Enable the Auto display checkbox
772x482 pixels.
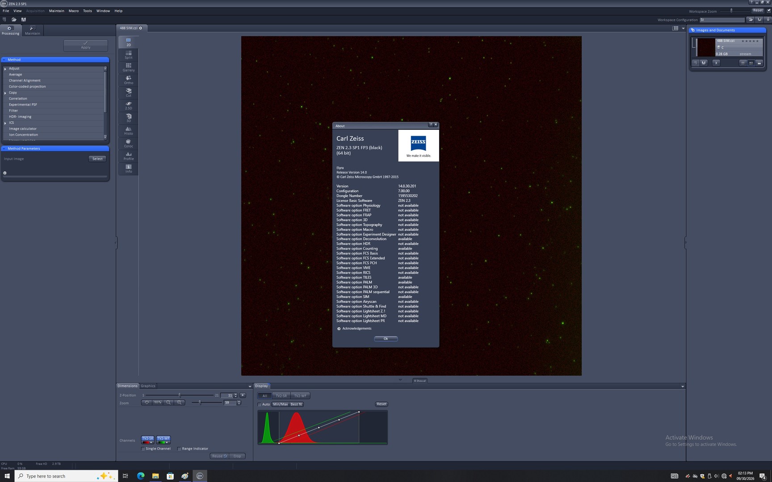[x=260, y=405]
